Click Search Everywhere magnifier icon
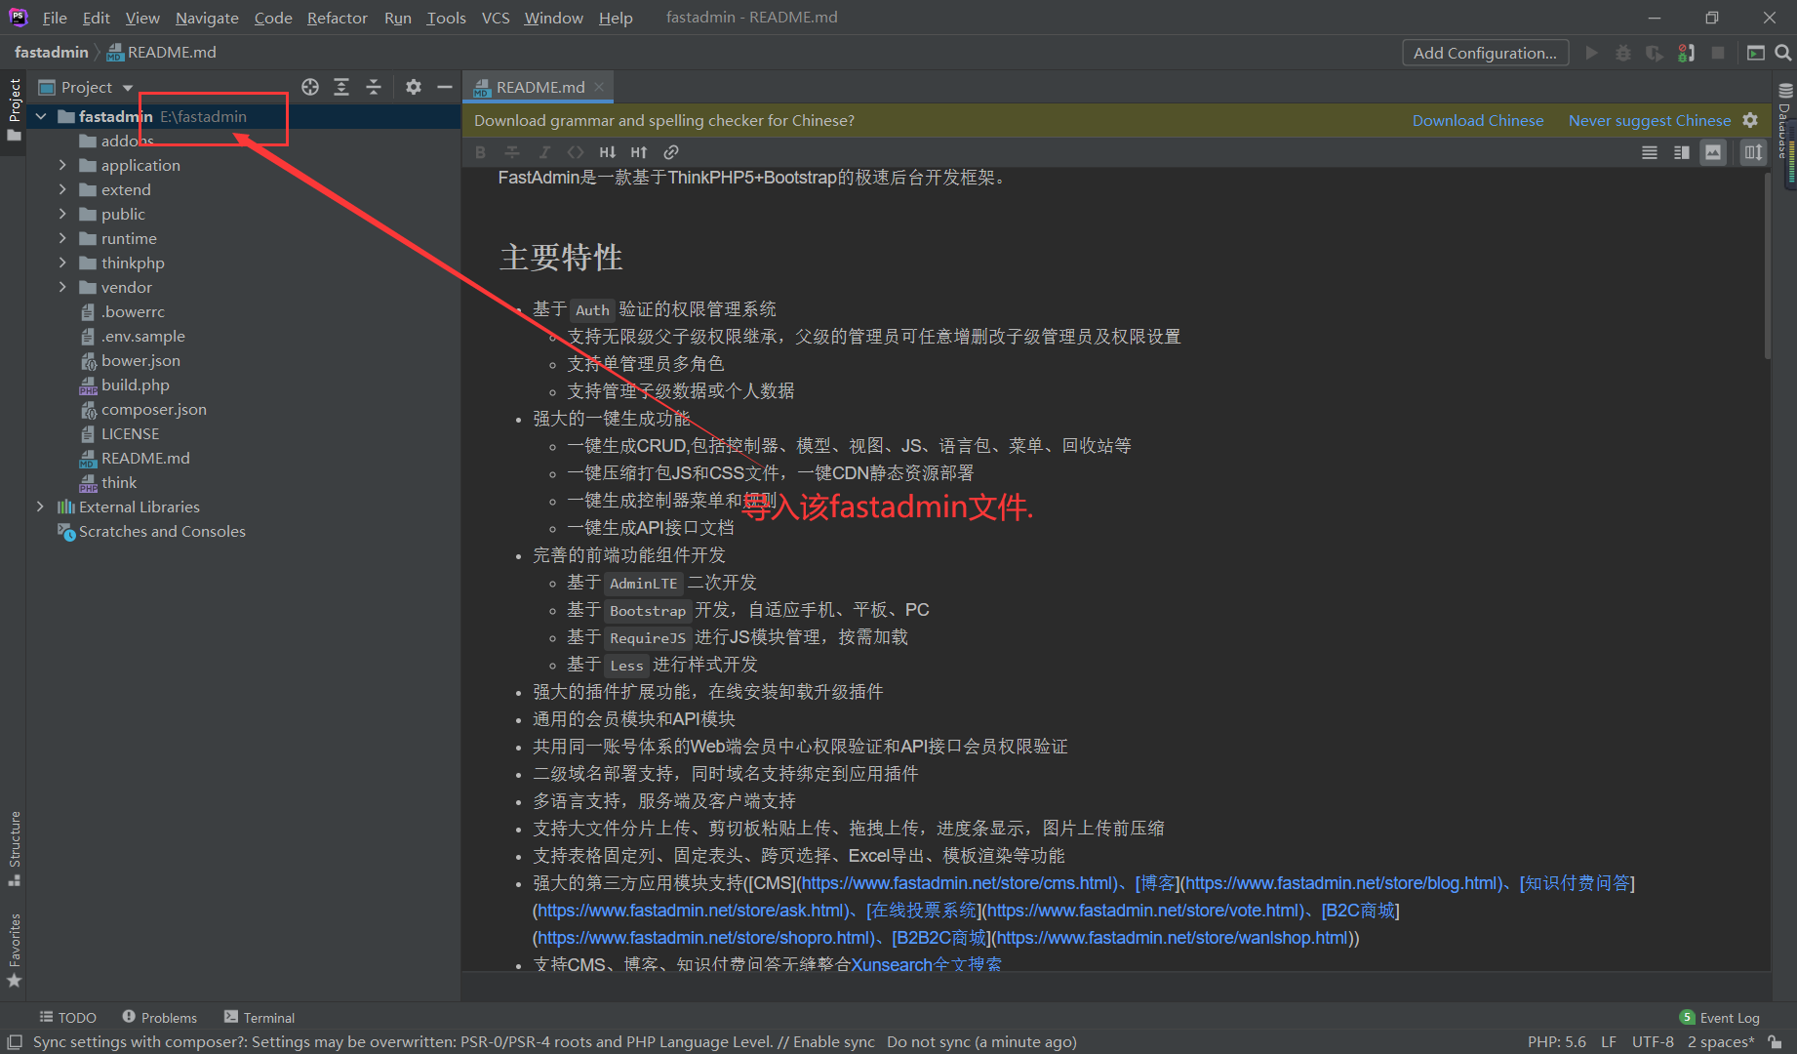This screenshot has width=1797, height=1054. pyautogui.click(x=1783, y=53)
